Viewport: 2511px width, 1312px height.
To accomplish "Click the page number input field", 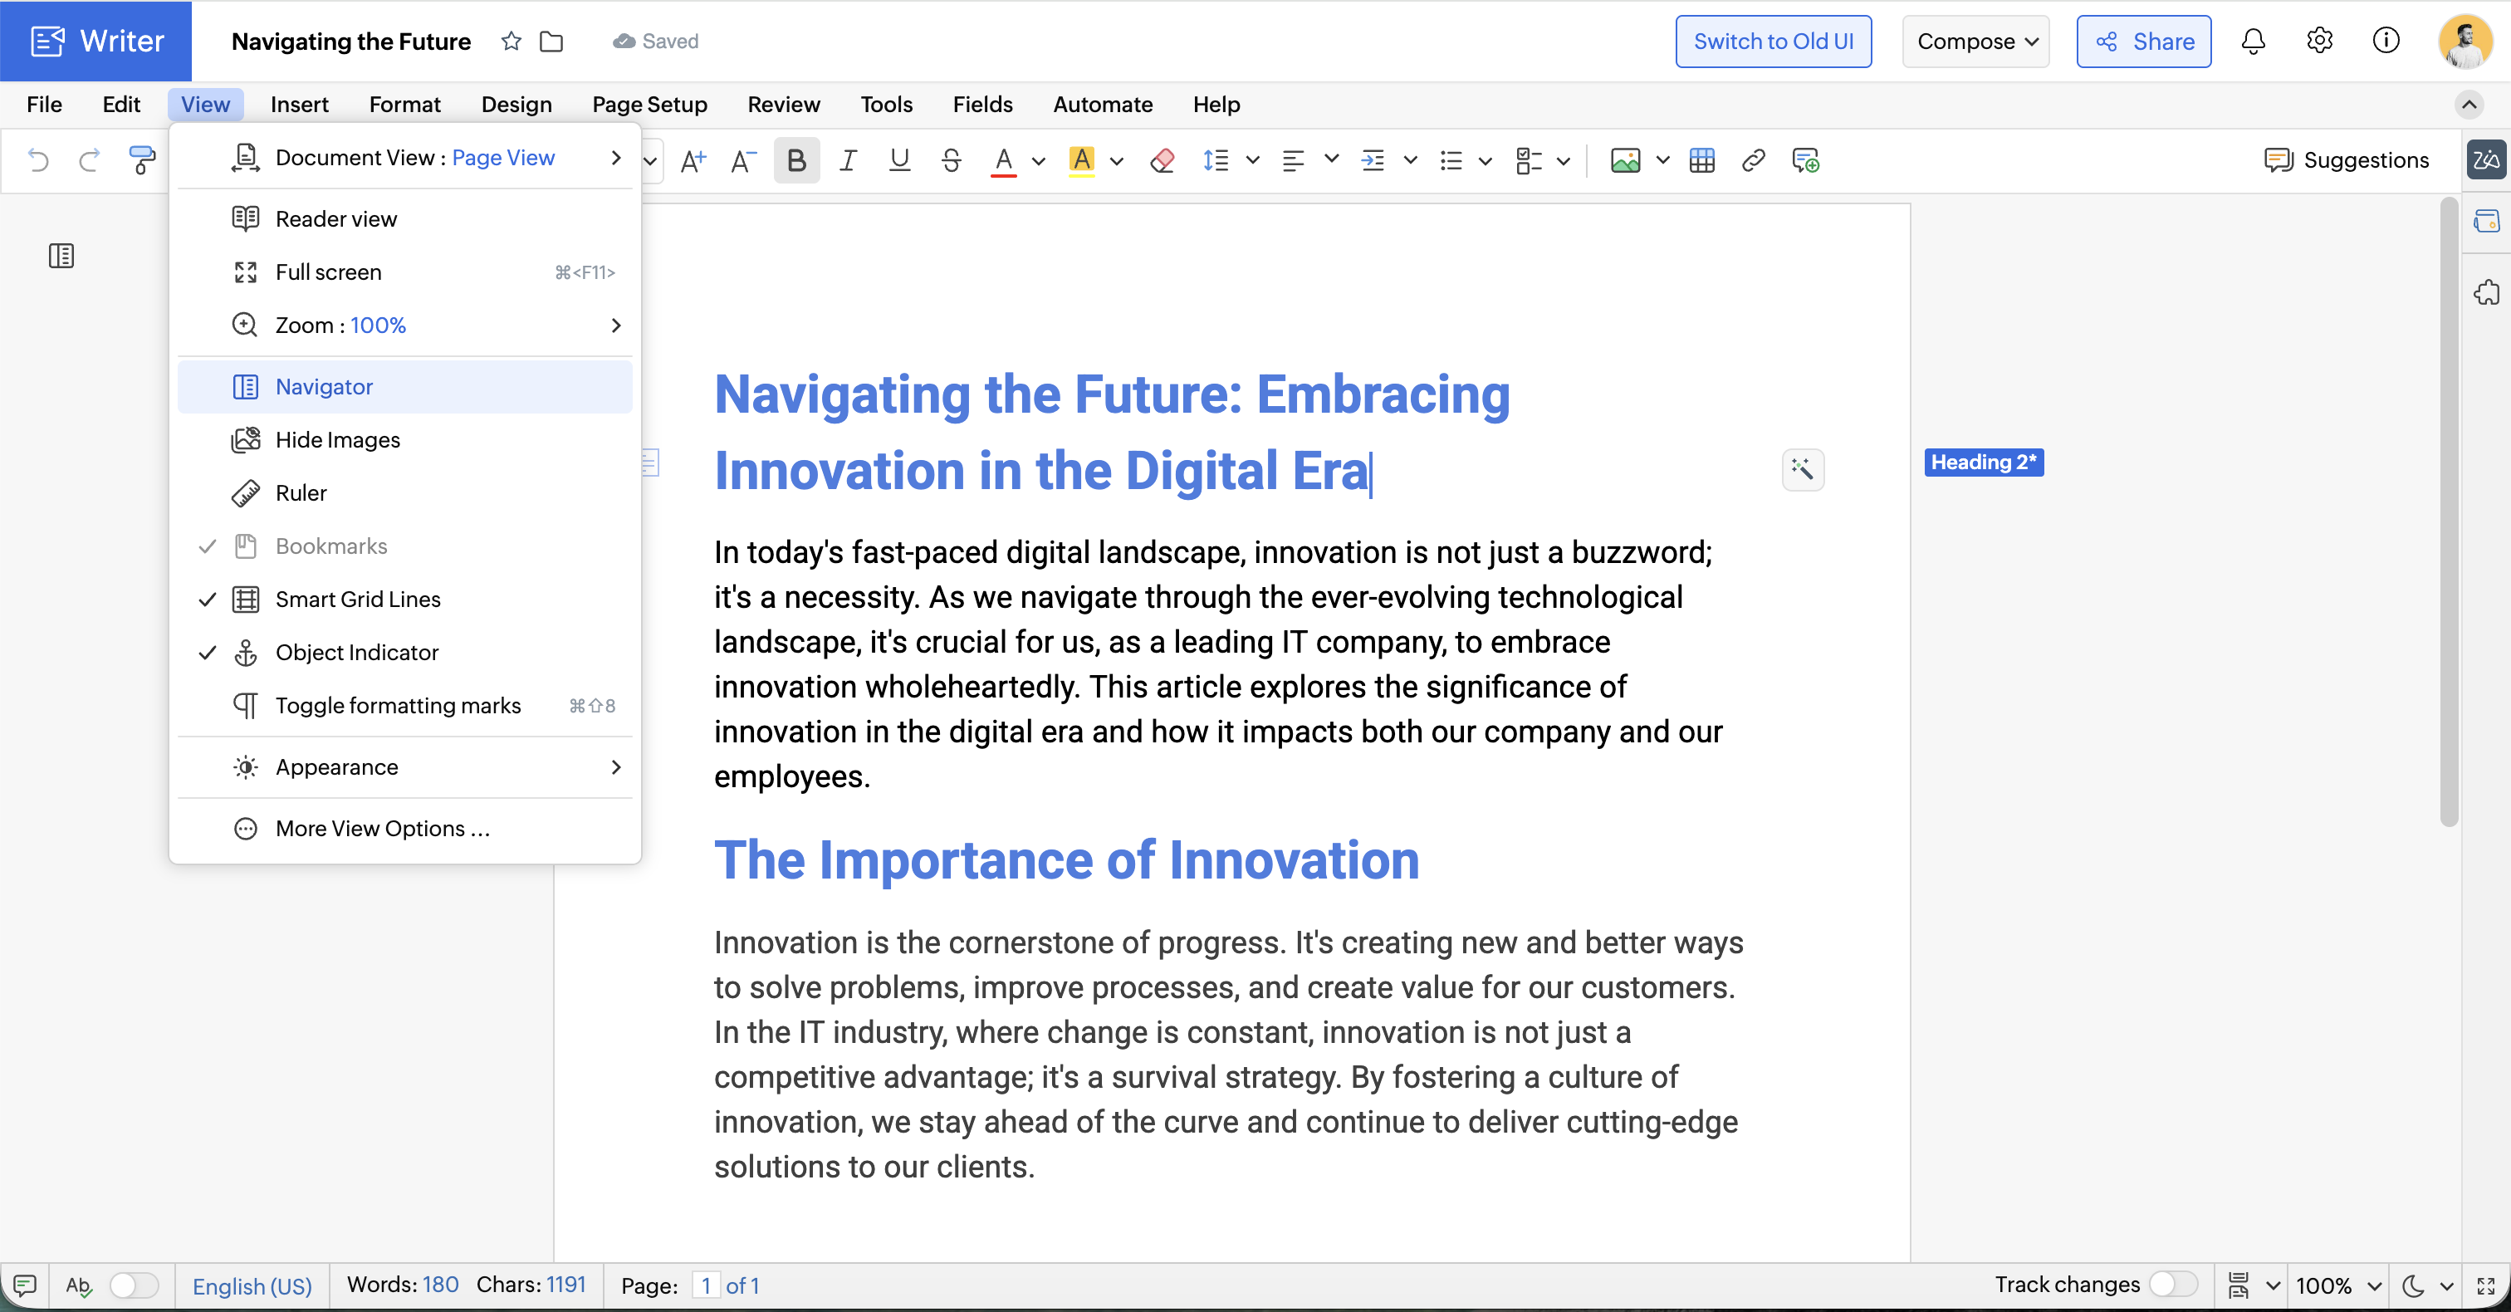I will coord(706,1285).
